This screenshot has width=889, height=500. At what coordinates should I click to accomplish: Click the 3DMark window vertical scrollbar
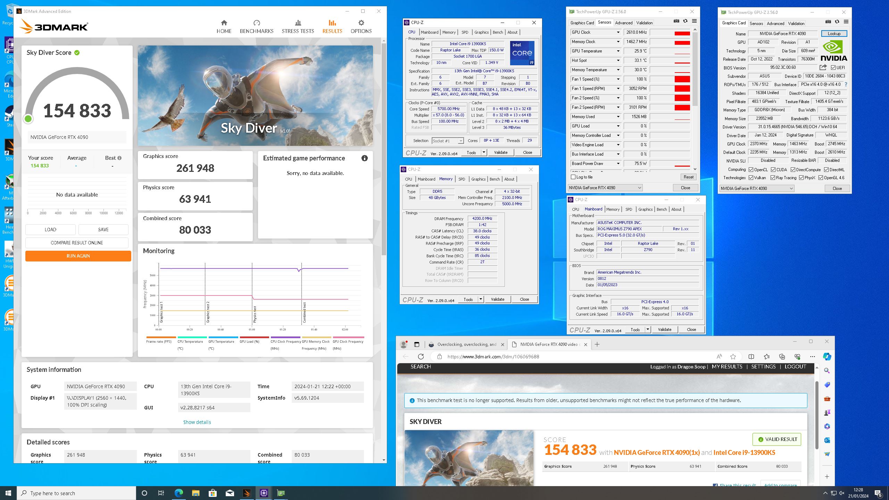384,149
